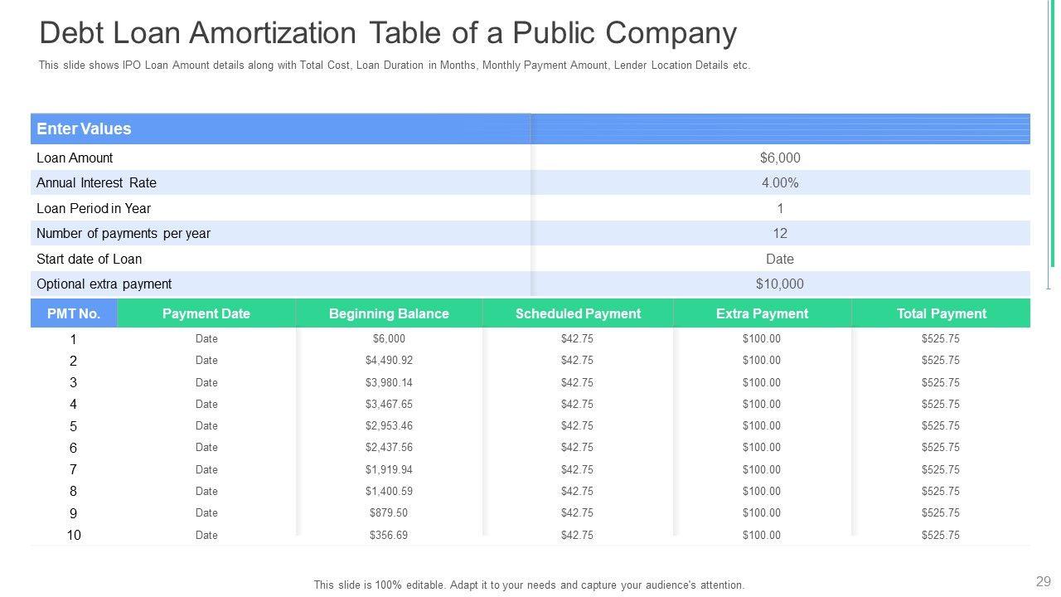The width and height of the screenshot is (1061, 597).
Task: Click the Loan Amount value in Enter Values
Action: [779, 158]
